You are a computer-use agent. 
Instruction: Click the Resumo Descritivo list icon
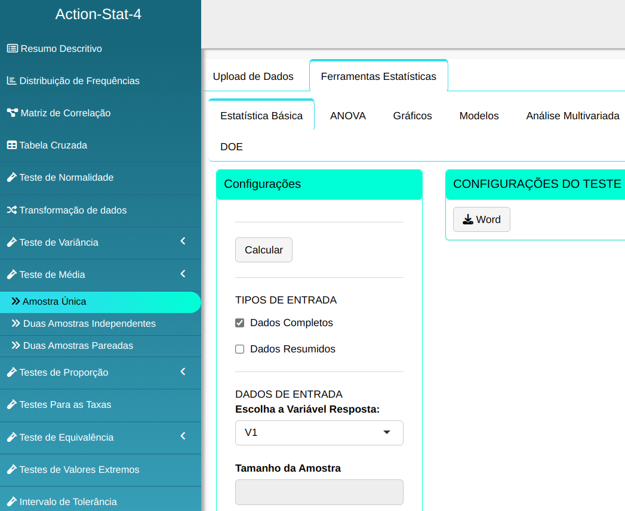point(12,48)
